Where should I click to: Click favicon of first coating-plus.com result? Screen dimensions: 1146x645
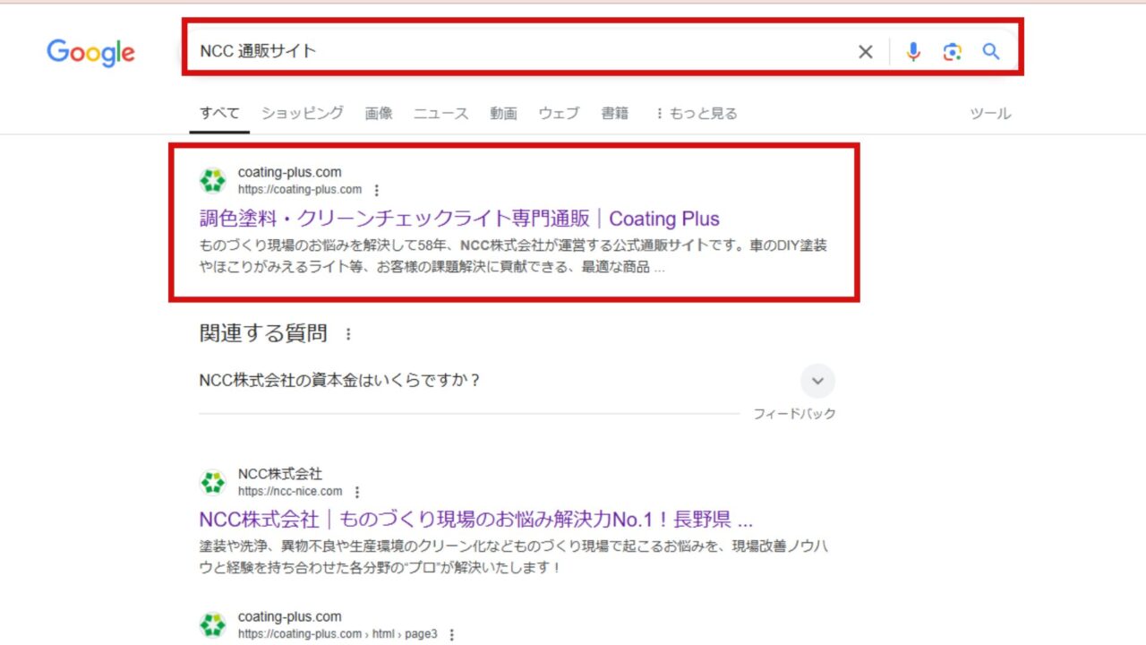[x=213, y=180]
